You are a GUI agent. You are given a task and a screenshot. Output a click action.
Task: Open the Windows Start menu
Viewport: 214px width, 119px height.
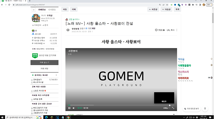click(2, 117)
